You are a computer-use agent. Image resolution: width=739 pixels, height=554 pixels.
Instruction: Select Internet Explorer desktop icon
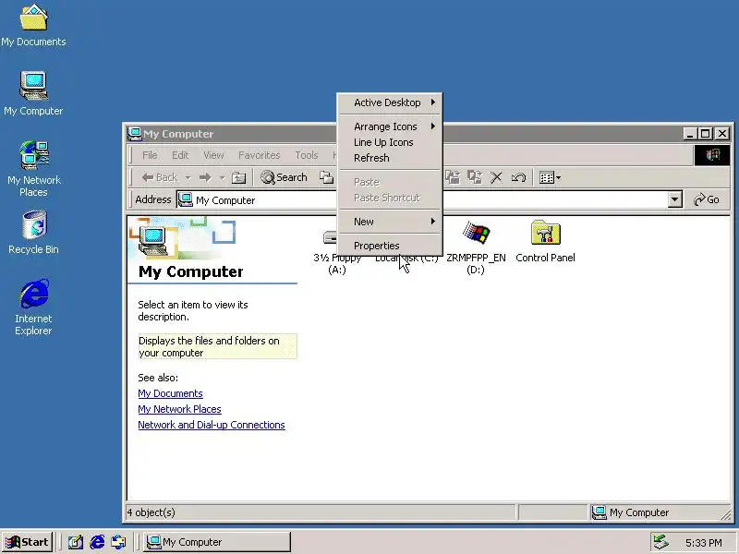tap(33, 307)
